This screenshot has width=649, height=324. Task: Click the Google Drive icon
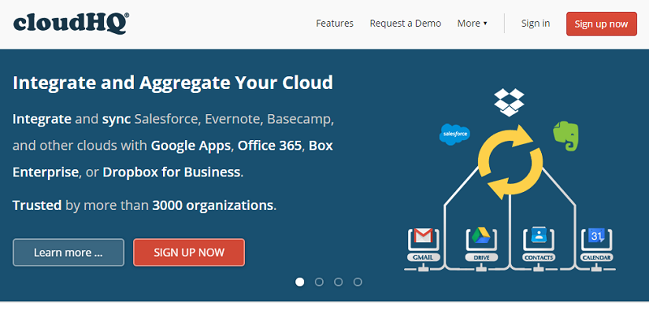tap(481, 236)
